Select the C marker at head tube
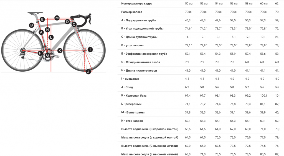 pyautogui.click(x=74, y=24)
